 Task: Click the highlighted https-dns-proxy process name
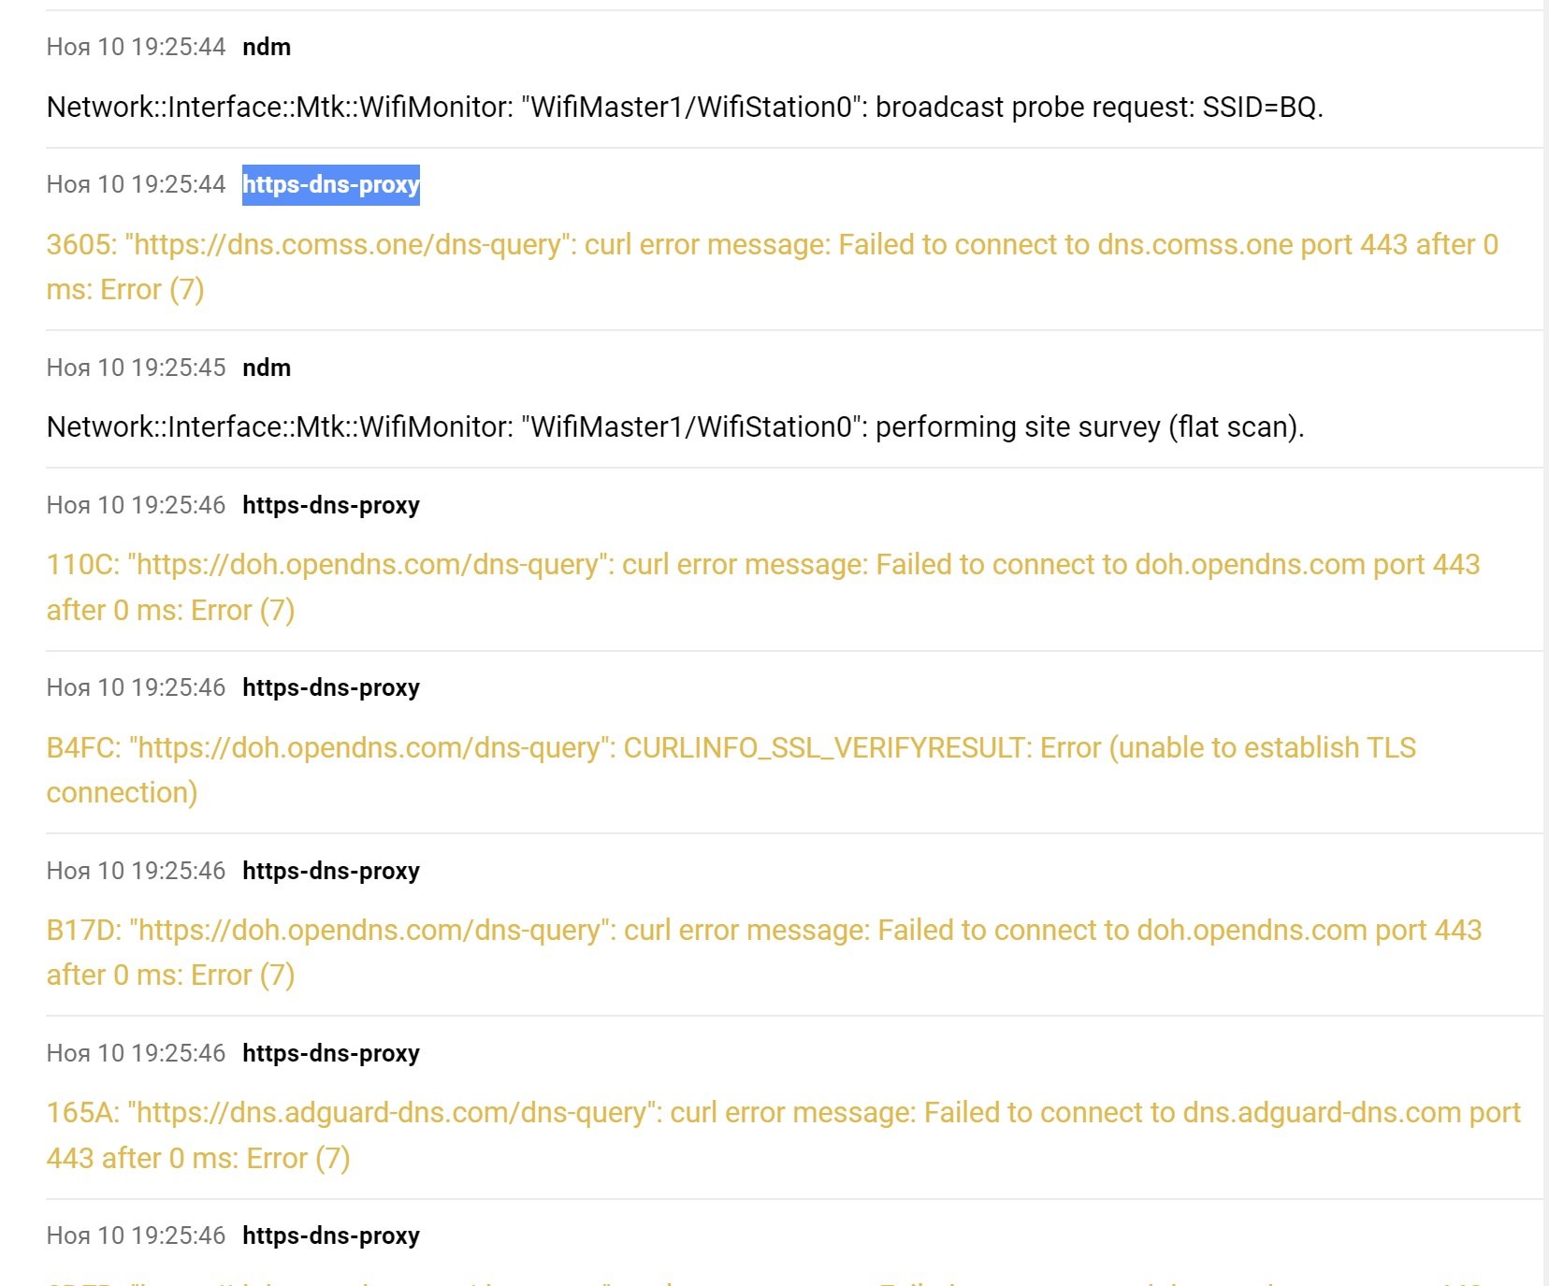[x=331, y=184]
